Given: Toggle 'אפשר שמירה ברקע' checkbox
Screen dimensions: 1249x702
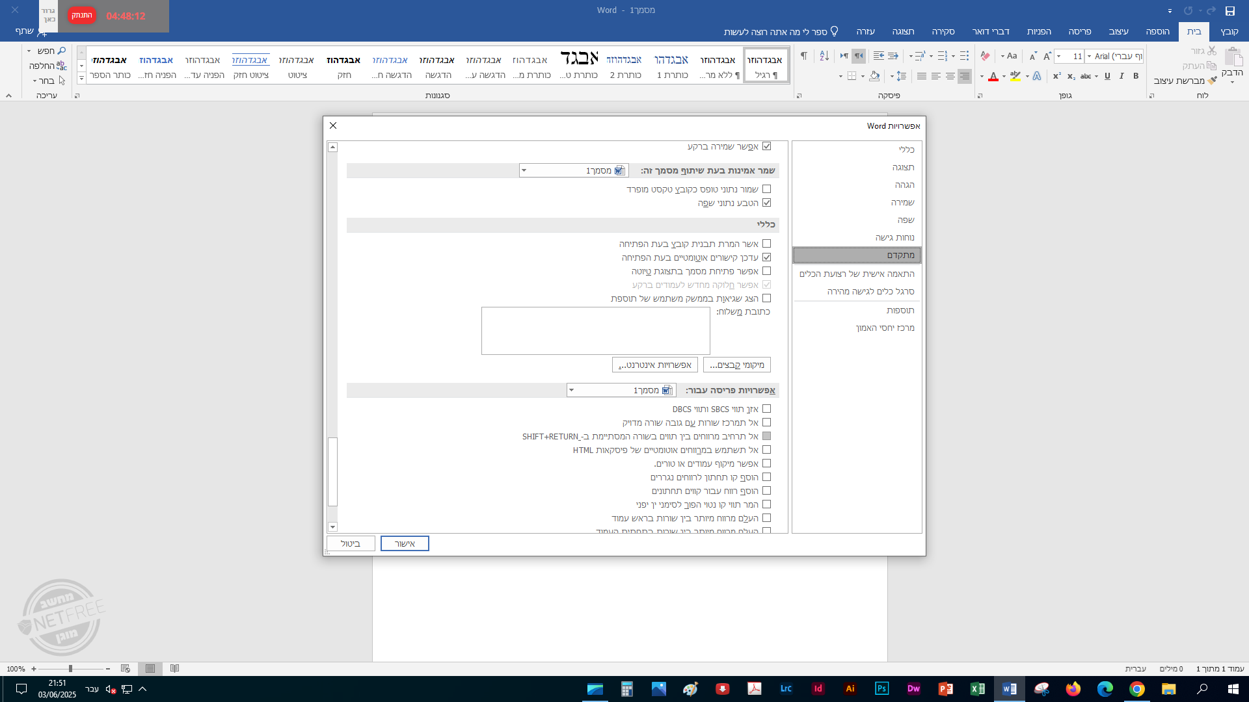Looking at the screenshot, I should click(767, 146).
